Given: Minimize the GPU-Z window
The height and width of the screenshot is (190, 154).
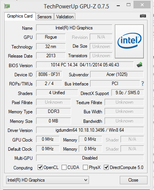Looking at the screenshot, I should point(118,6).
